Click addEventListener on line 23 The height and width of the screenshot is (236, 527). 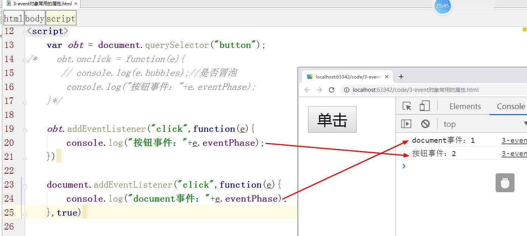(x=133, y=185)
